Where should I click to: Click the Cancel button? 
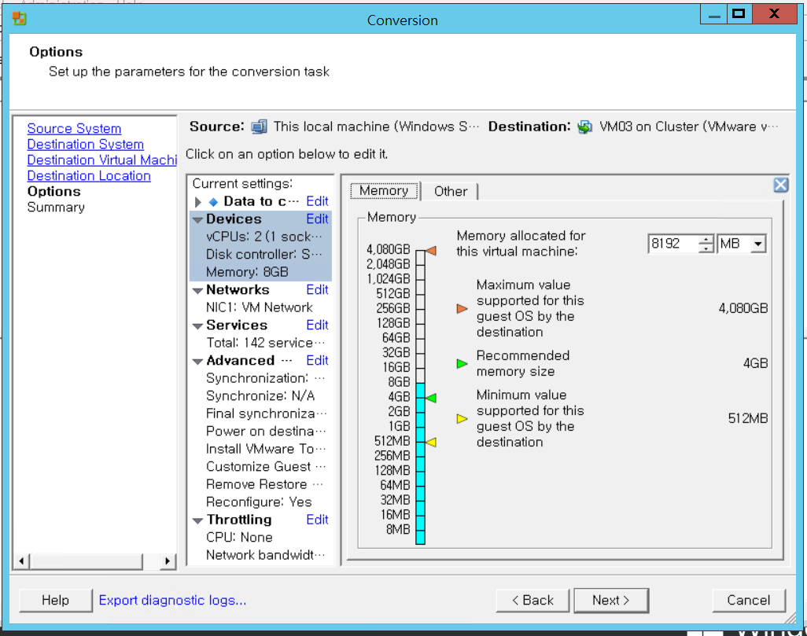tap(749, 600)
